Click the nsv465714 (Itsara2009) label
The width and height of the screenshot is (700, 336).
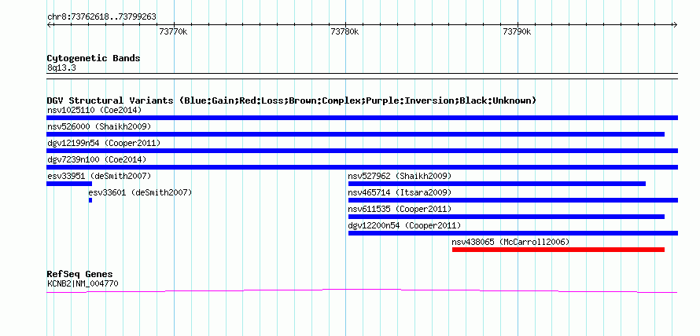pyautogui.click(x=400, y=192)
